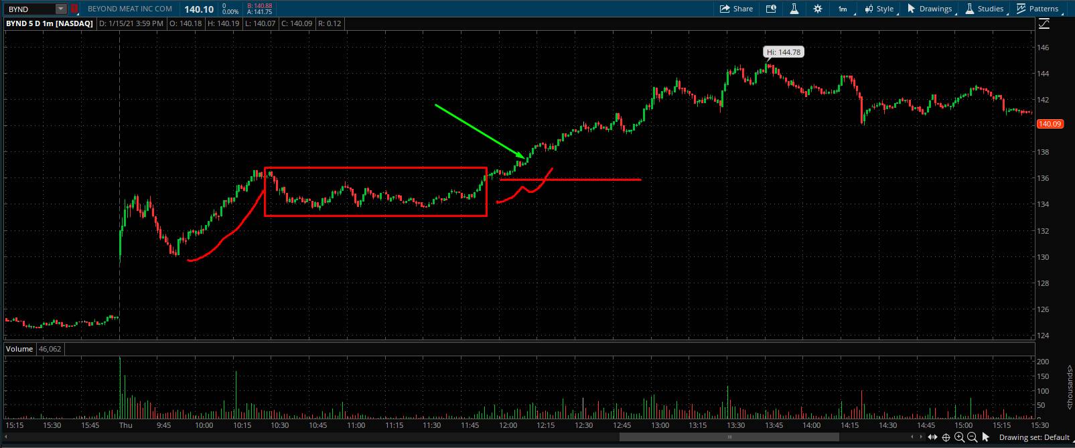Screen dimensions: 1075x448
Task: Click the horizontal chart scrollbar thumb
Action: click(729, 437)
